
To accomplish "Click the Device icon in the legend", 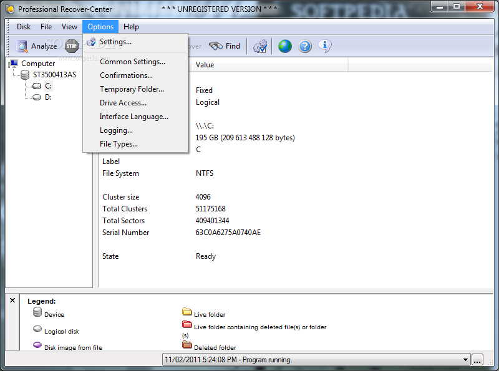I will pos(37,312).
